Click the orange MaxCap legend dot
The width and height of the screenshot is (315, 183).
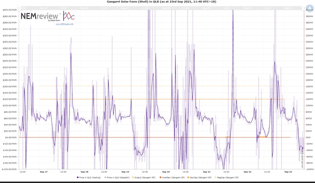click(188, 178)
